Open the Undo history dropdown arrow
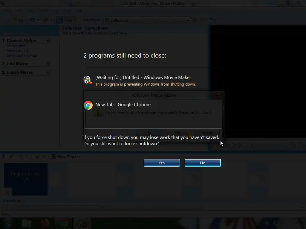 pos(39,20)
